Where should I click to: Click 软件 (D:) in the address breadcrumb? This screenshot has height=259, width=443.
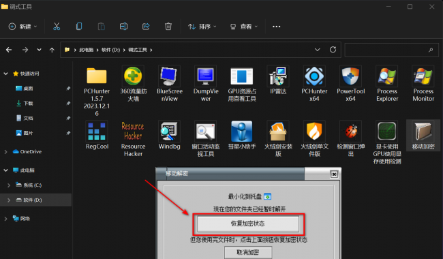tap(110, 50)
